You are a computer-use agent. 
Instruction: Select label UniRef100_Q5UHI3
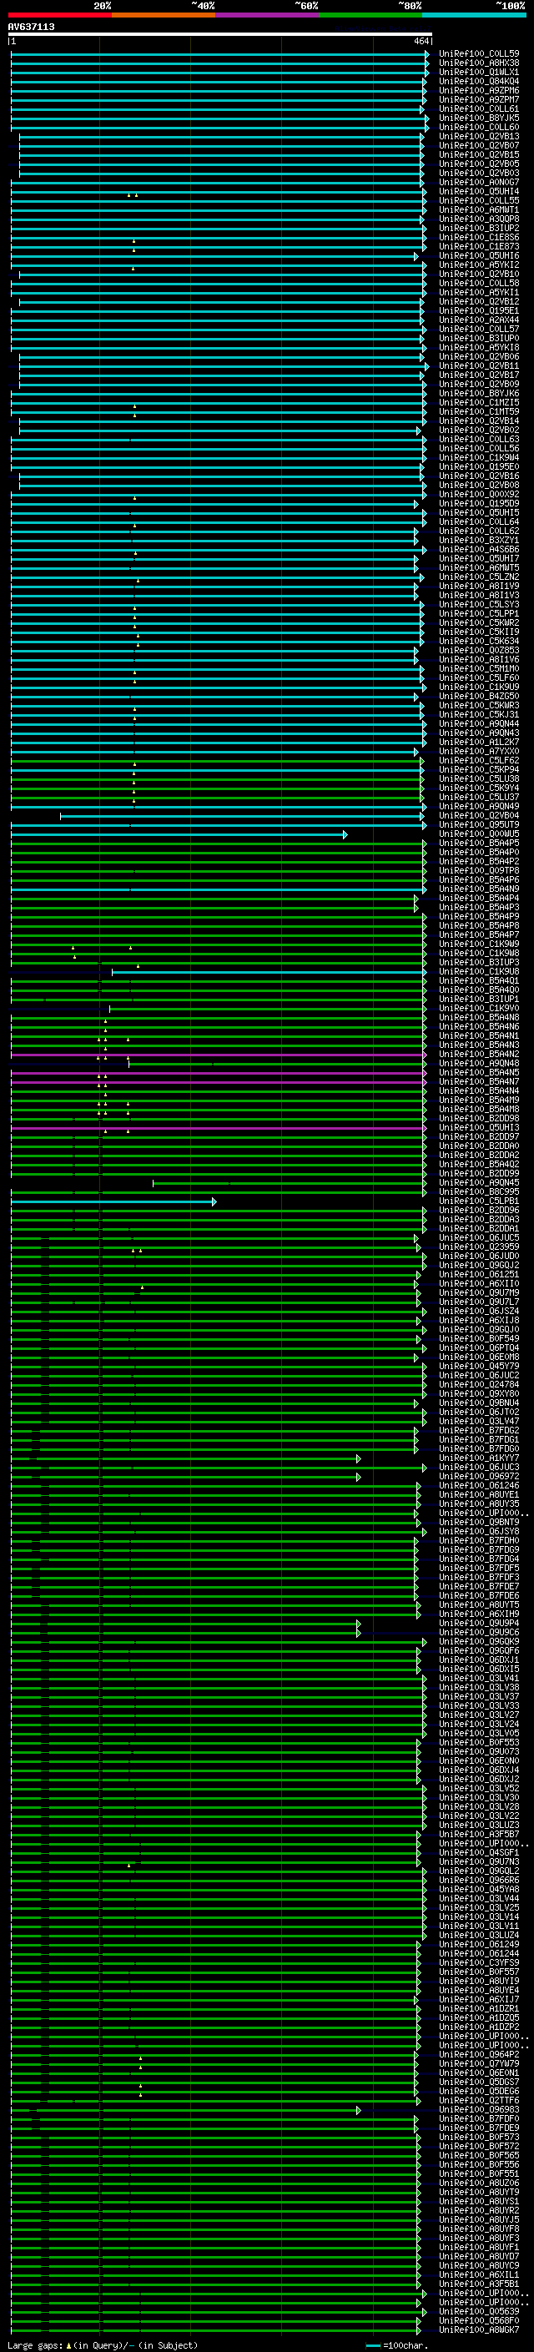pos(479,1129)
